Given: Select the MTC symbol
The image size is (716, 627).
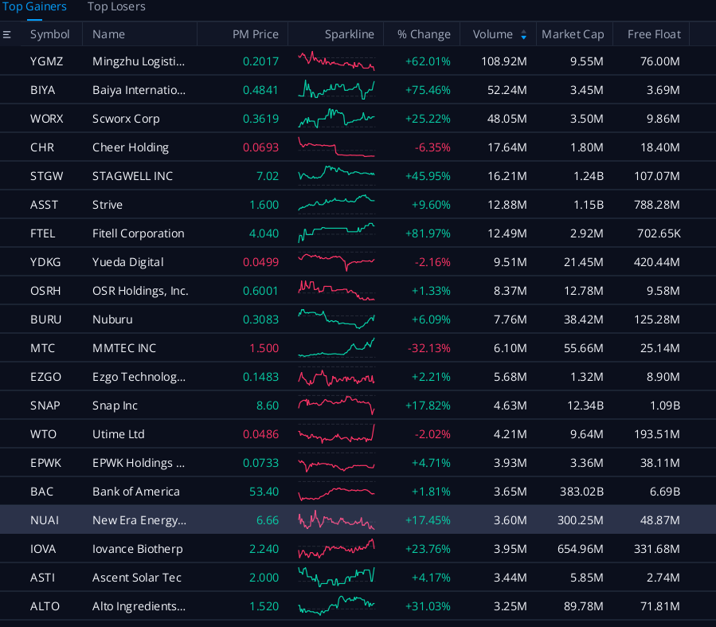Looking at the screenshot, I should (x=42, y=348).
